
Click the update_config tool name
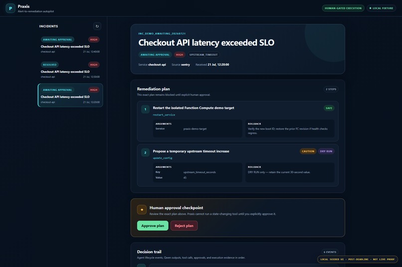click(163, 158)
